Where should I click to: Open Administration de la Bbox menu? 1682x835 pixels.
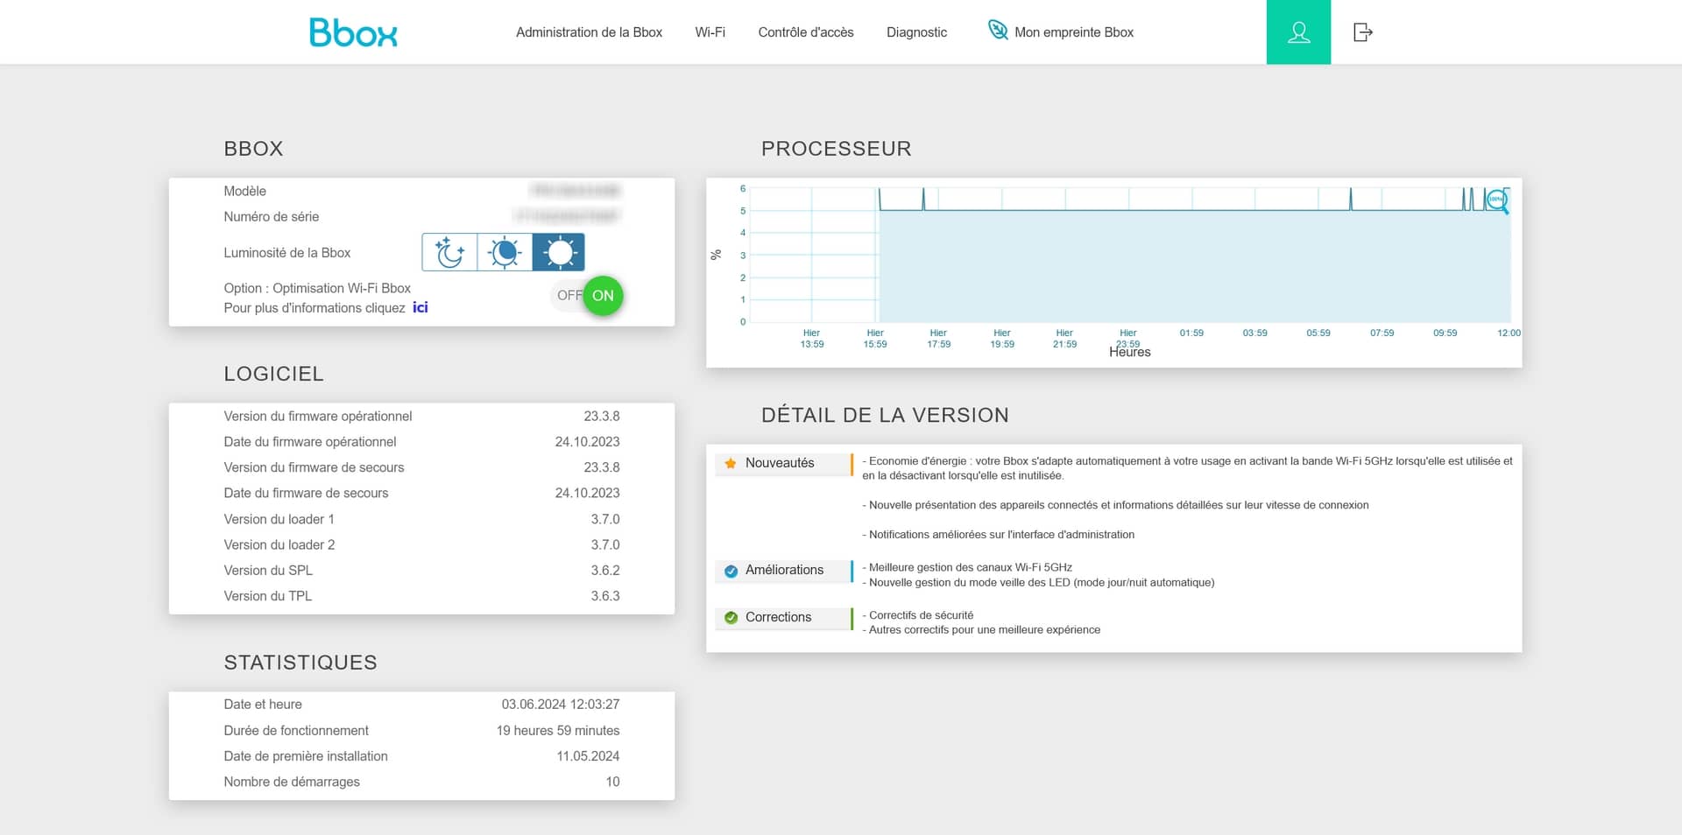[589, 32]
